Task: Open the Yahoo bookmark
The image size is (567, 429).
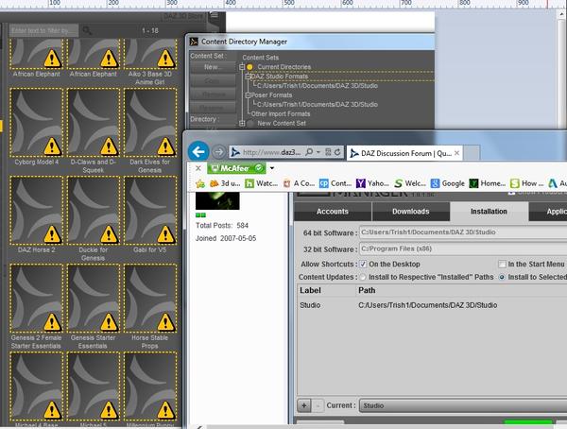Action: pyautogui.click(x=372, y=183)
